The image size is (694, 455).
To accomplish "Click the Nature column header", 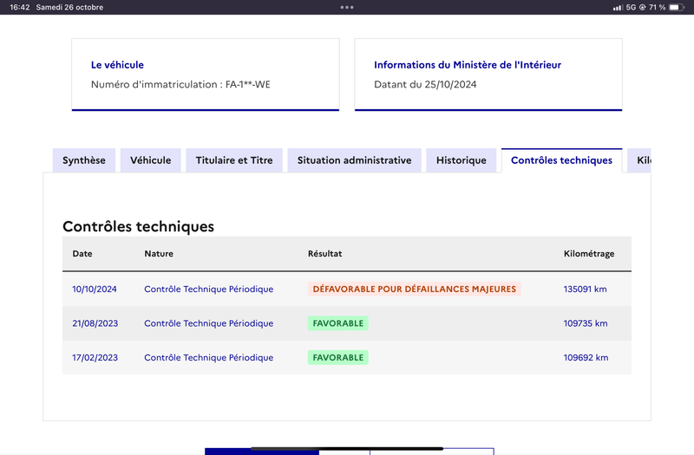I will coord(159,253).
